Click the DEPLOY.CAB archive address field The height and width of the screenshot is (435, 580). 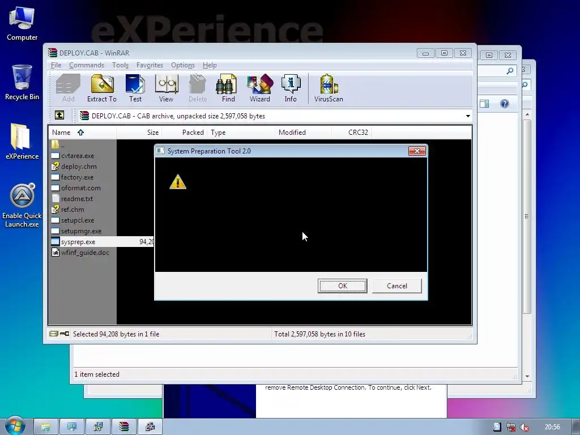[275, 116]
